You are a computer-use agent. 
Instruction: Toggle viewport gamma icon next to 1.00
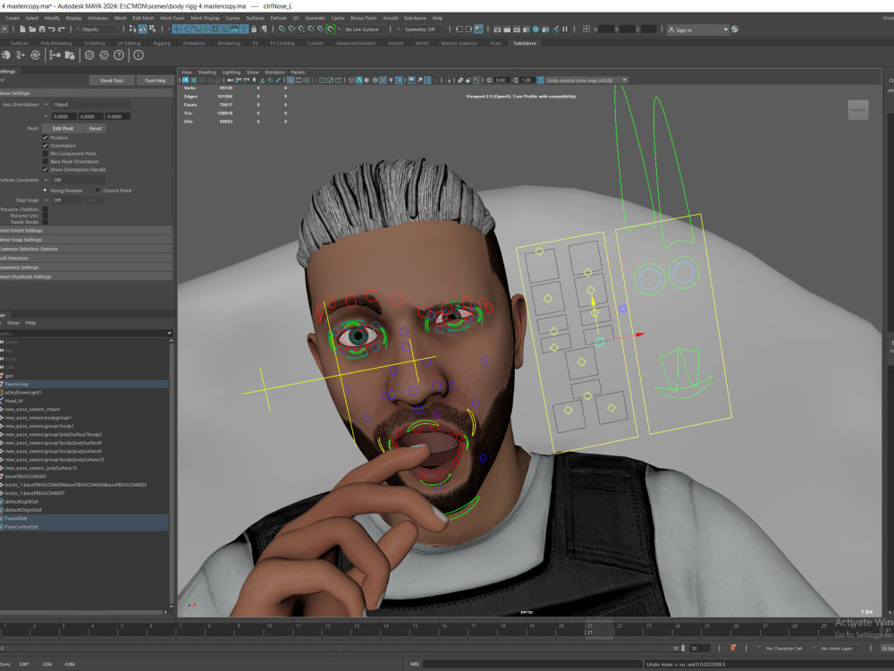[515, 81]
